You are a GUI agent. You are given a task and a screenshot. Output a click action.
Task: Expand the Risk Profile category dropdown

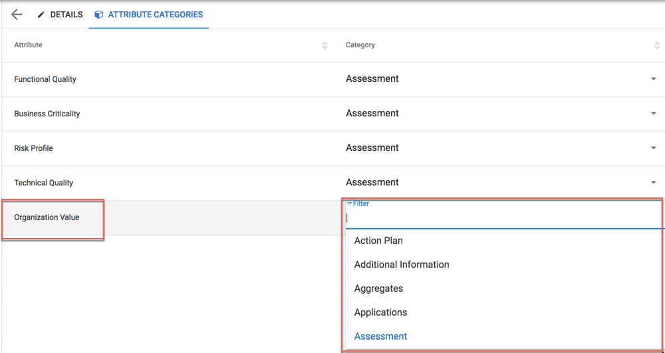[653, 148]
